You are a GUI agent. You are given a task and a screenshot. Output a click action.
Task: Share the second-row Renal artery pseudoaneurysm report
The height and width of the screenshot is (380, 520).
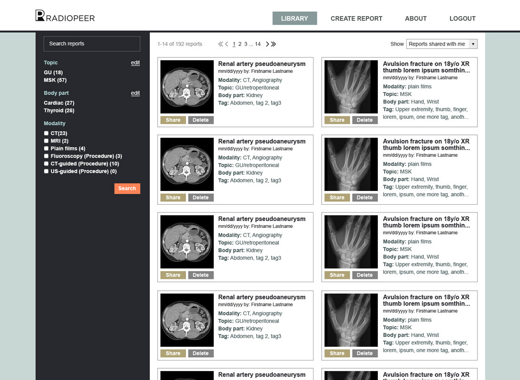coord(173,197)
